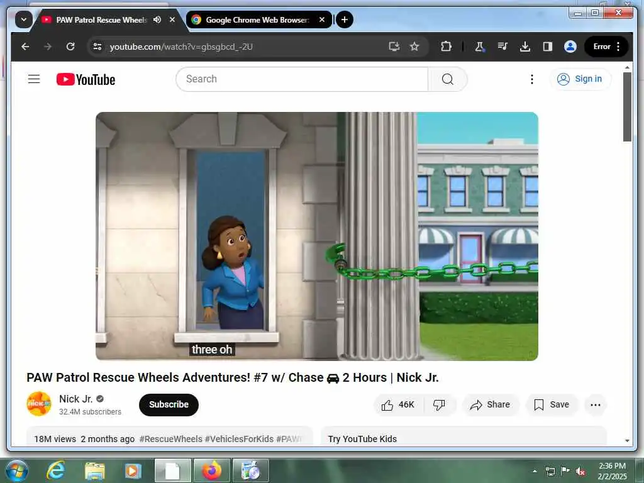Open the Action Center flag tray icon
644x483 pixels.
point(565,471)
